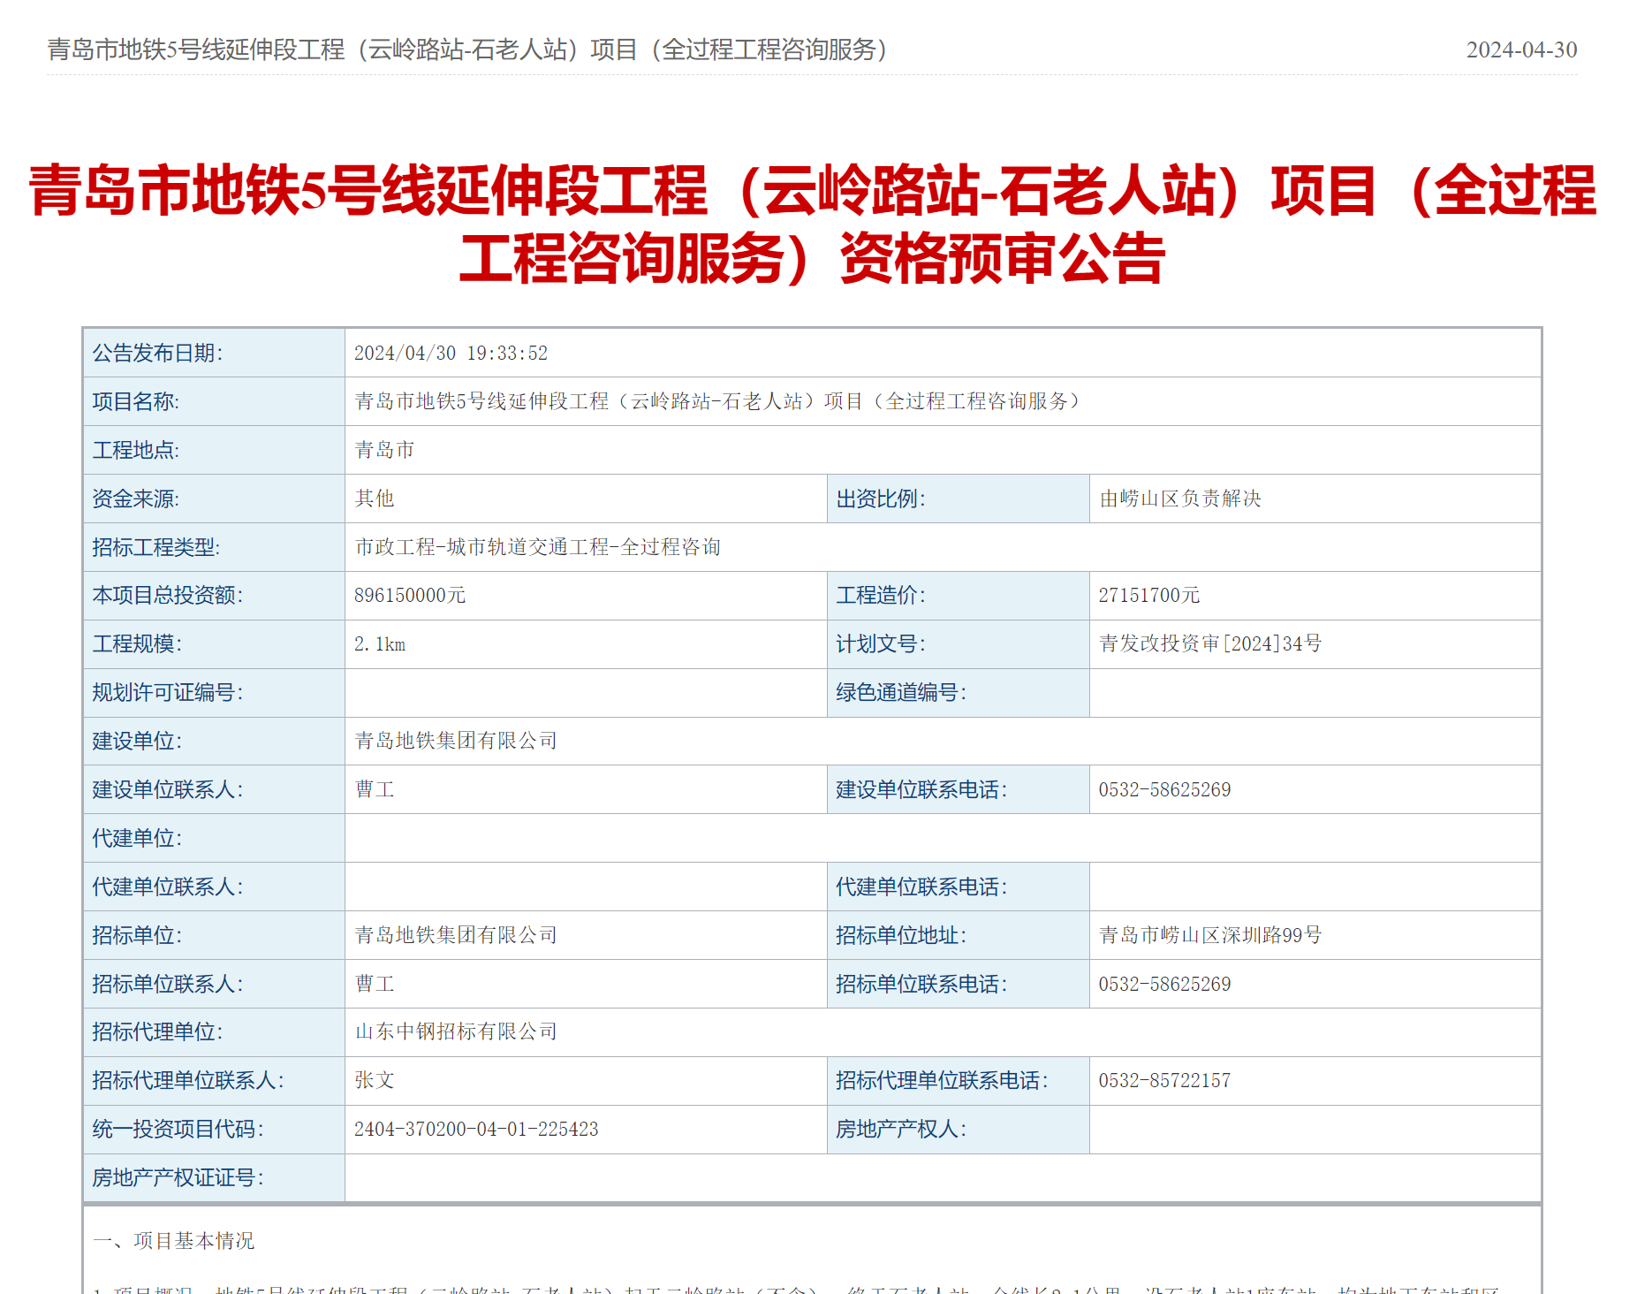The image size is (1637, 1294).
Task: Click agency contact name 张文
Action: [375, 1081]
